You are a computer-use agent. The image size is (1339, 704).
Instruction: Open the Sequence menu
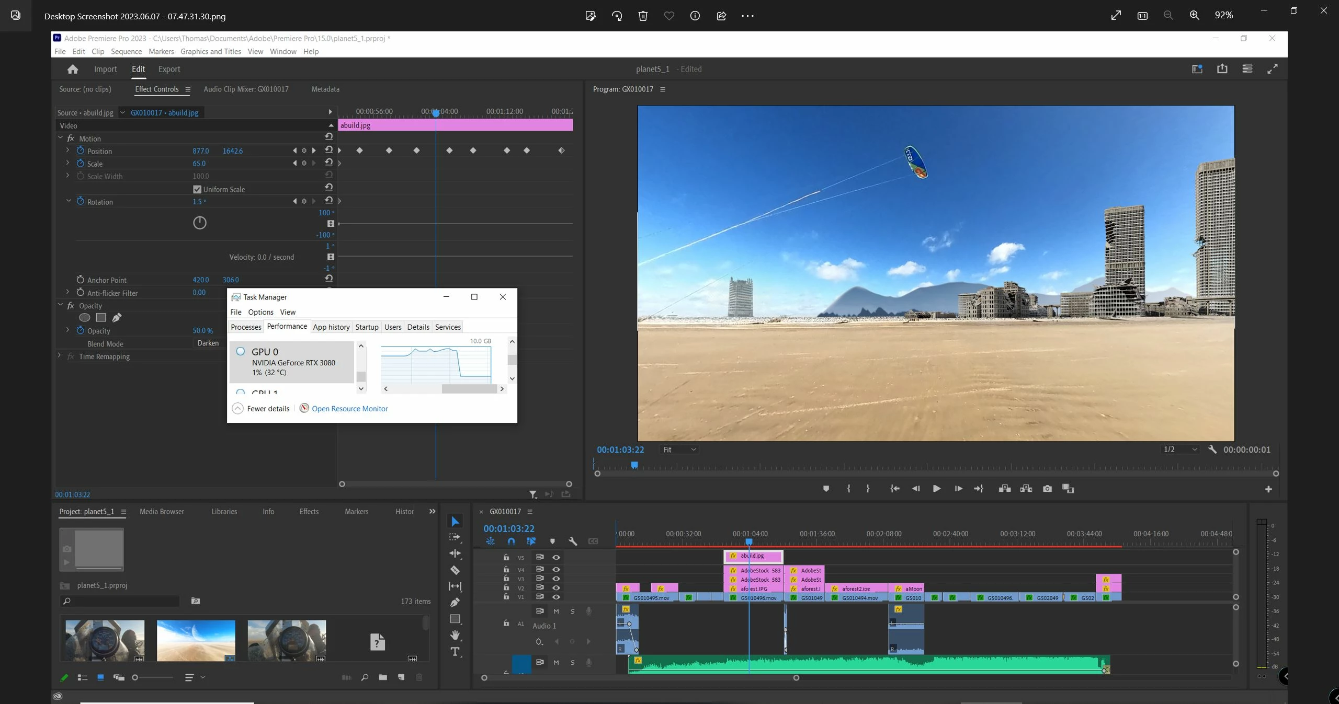(126, 51)
